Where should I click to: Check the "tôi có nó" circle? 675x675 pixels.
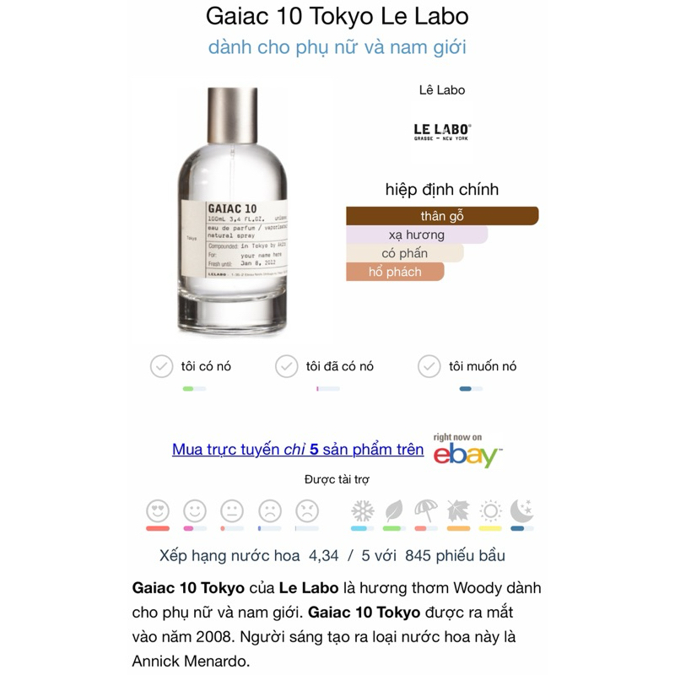click(161, 366)
